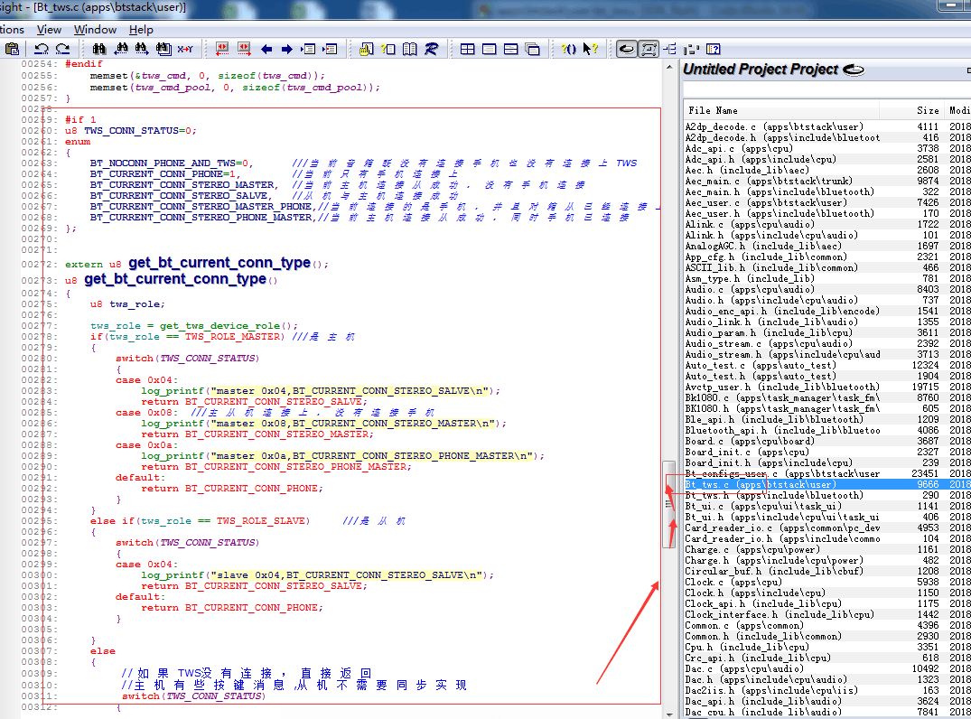
Task: Click the hand-on-page browse symbols icon
Action: pos(366,49)
